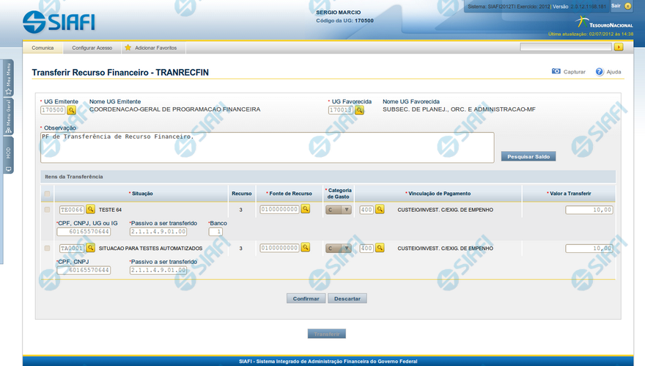Click into the Observação text area
645x366 pixels.
pos(267,147)
